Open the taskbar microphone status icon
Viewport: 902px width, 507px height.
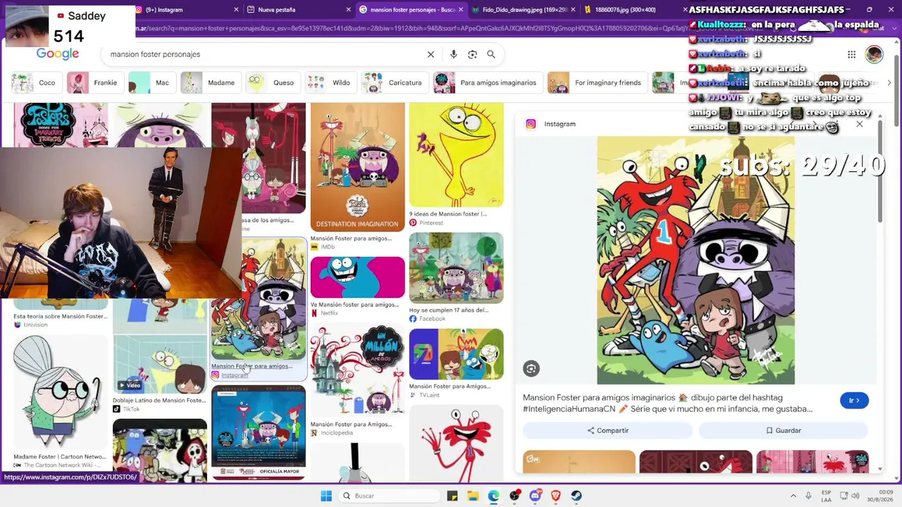pyautogui.click(x=808, y=496)
